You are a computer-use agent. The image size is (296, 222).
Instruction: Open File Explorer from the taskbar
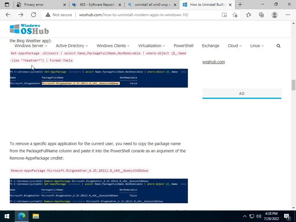(36, 216)
